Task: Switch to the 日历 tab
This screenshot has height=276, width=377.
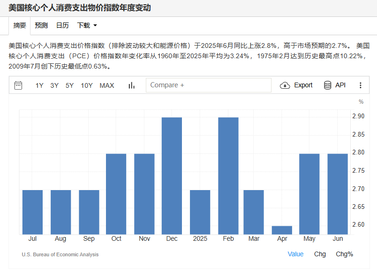Action: coord(62,25)
